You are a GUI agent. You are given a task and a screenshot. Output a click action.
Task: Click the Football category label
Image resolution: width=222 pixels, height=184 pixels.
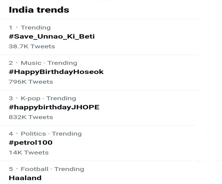[x=34, y=169]
